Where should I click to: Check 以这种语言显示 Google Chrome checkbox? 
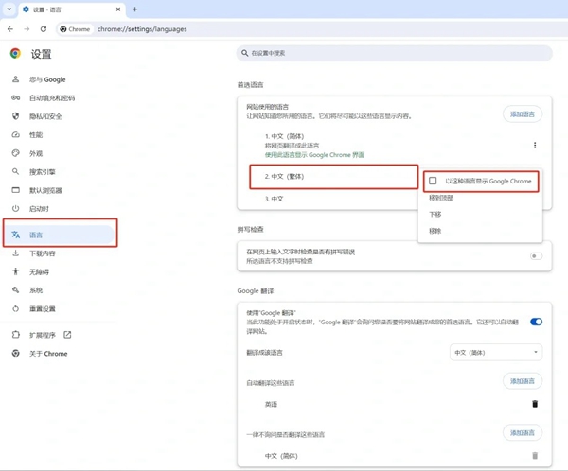pos(433,181)
